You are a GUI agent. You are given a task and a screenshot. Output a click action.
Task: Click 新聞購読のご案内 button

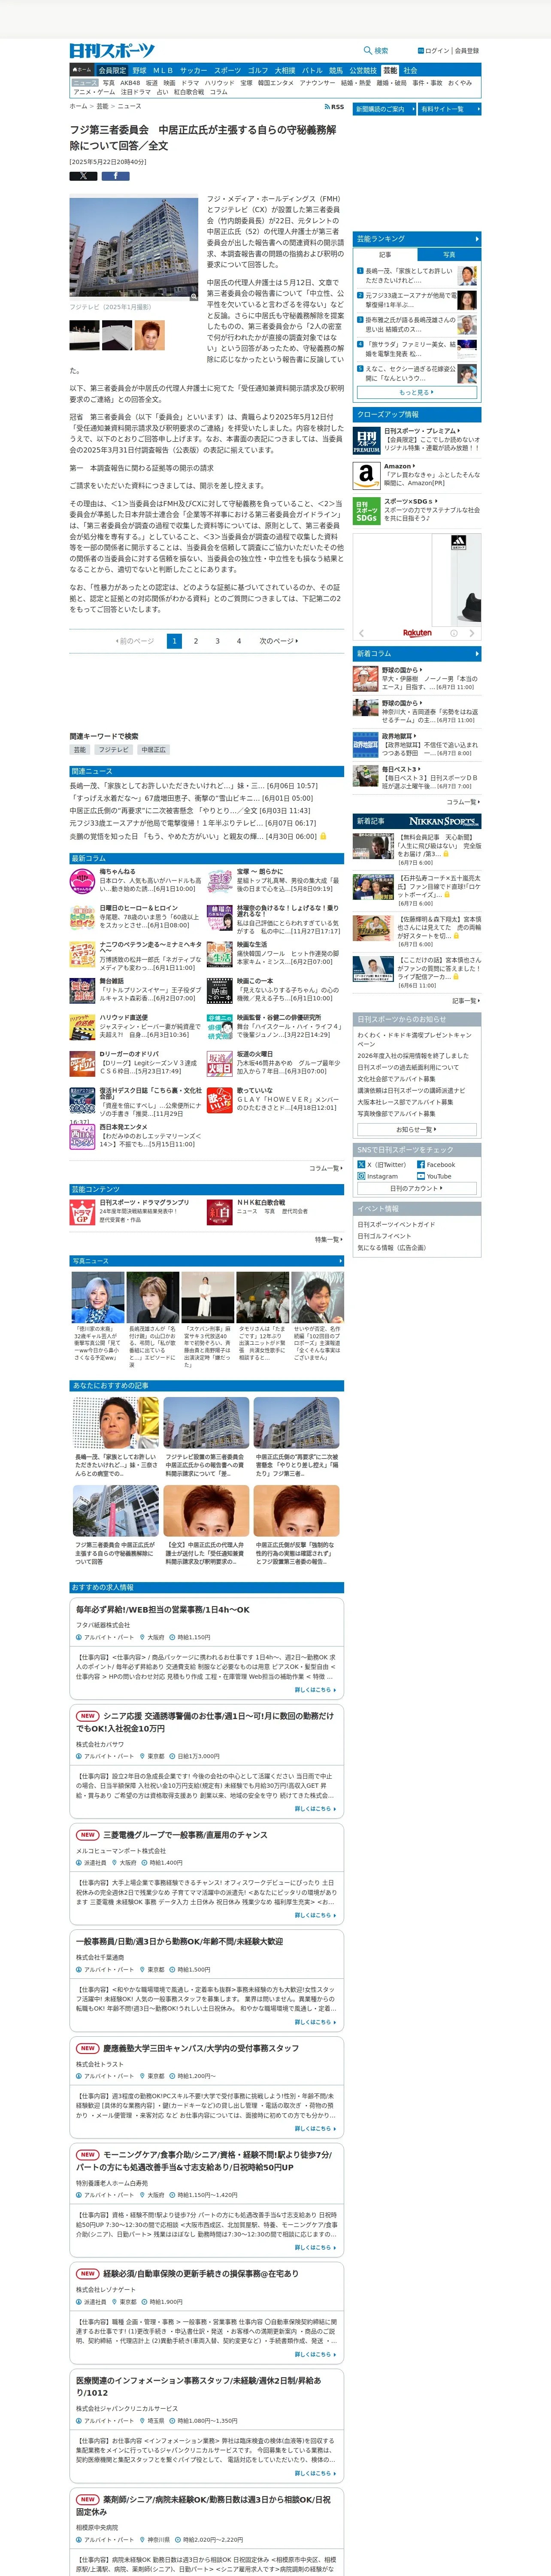click(384, 109)
